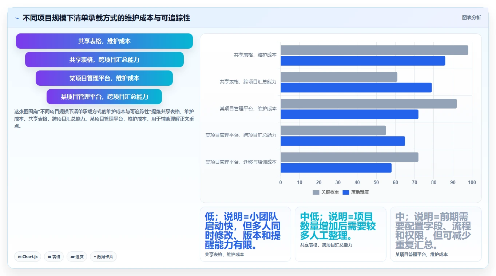Viewport: 496px width, 276px height.
Task: Click the 进度 tag chip
Action: click(x=77, y=257)
